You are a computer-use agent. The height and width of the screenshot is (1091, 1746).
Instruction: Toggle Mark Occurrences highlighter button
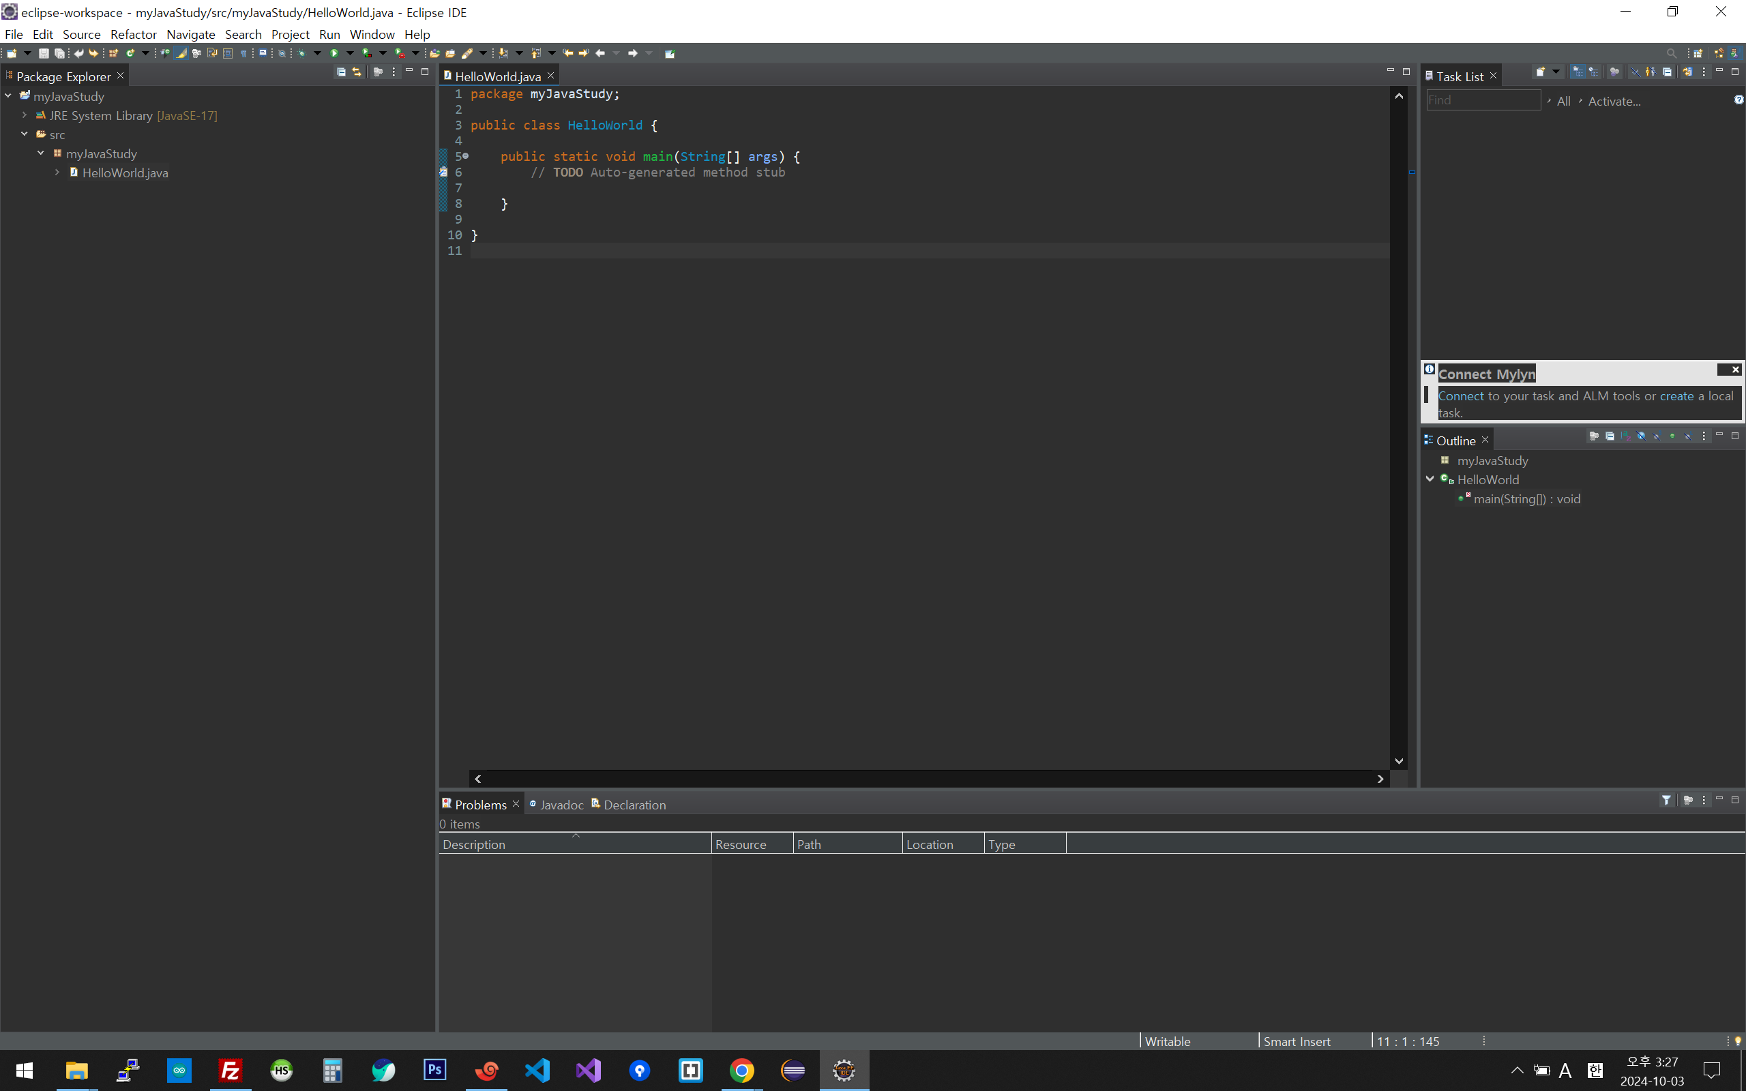(181, 53)
